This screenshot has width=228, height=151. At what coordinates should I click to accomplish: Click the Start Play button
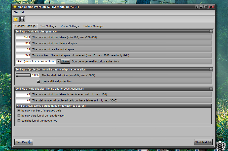[x=24, y=142]
